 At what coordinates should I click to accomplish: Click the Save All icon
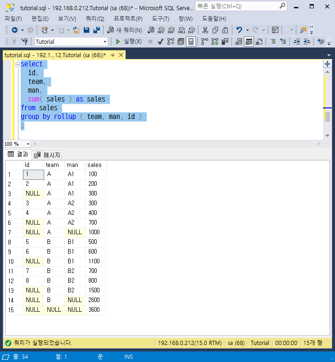coord(97,30)
